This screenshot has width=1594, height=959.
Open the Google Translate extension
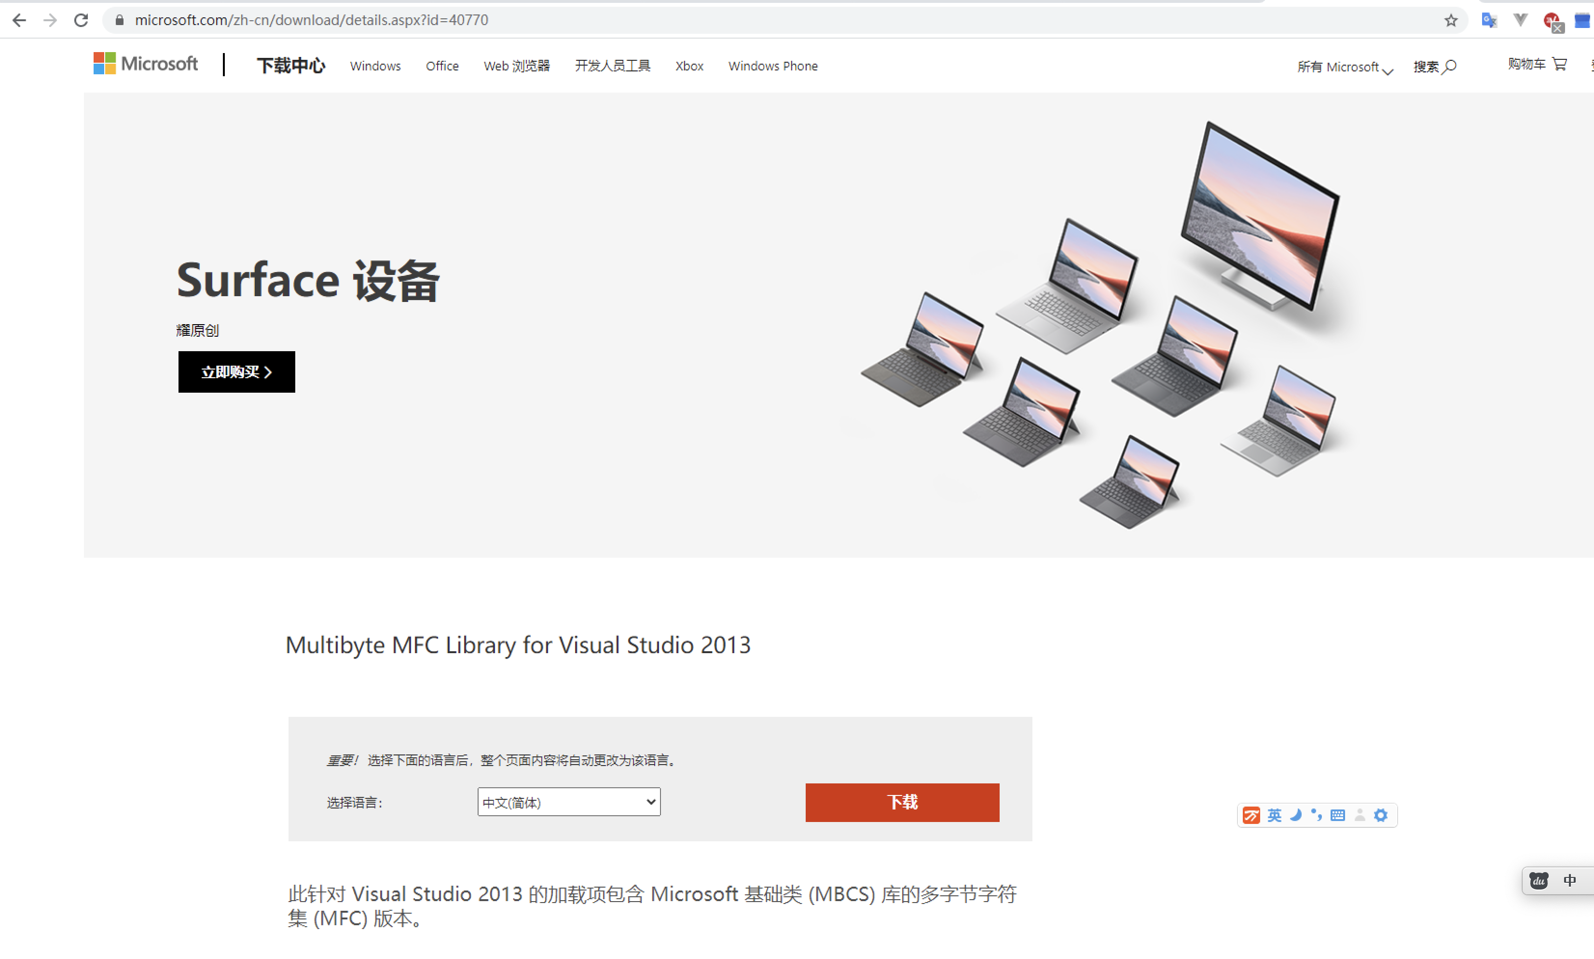1489,21
